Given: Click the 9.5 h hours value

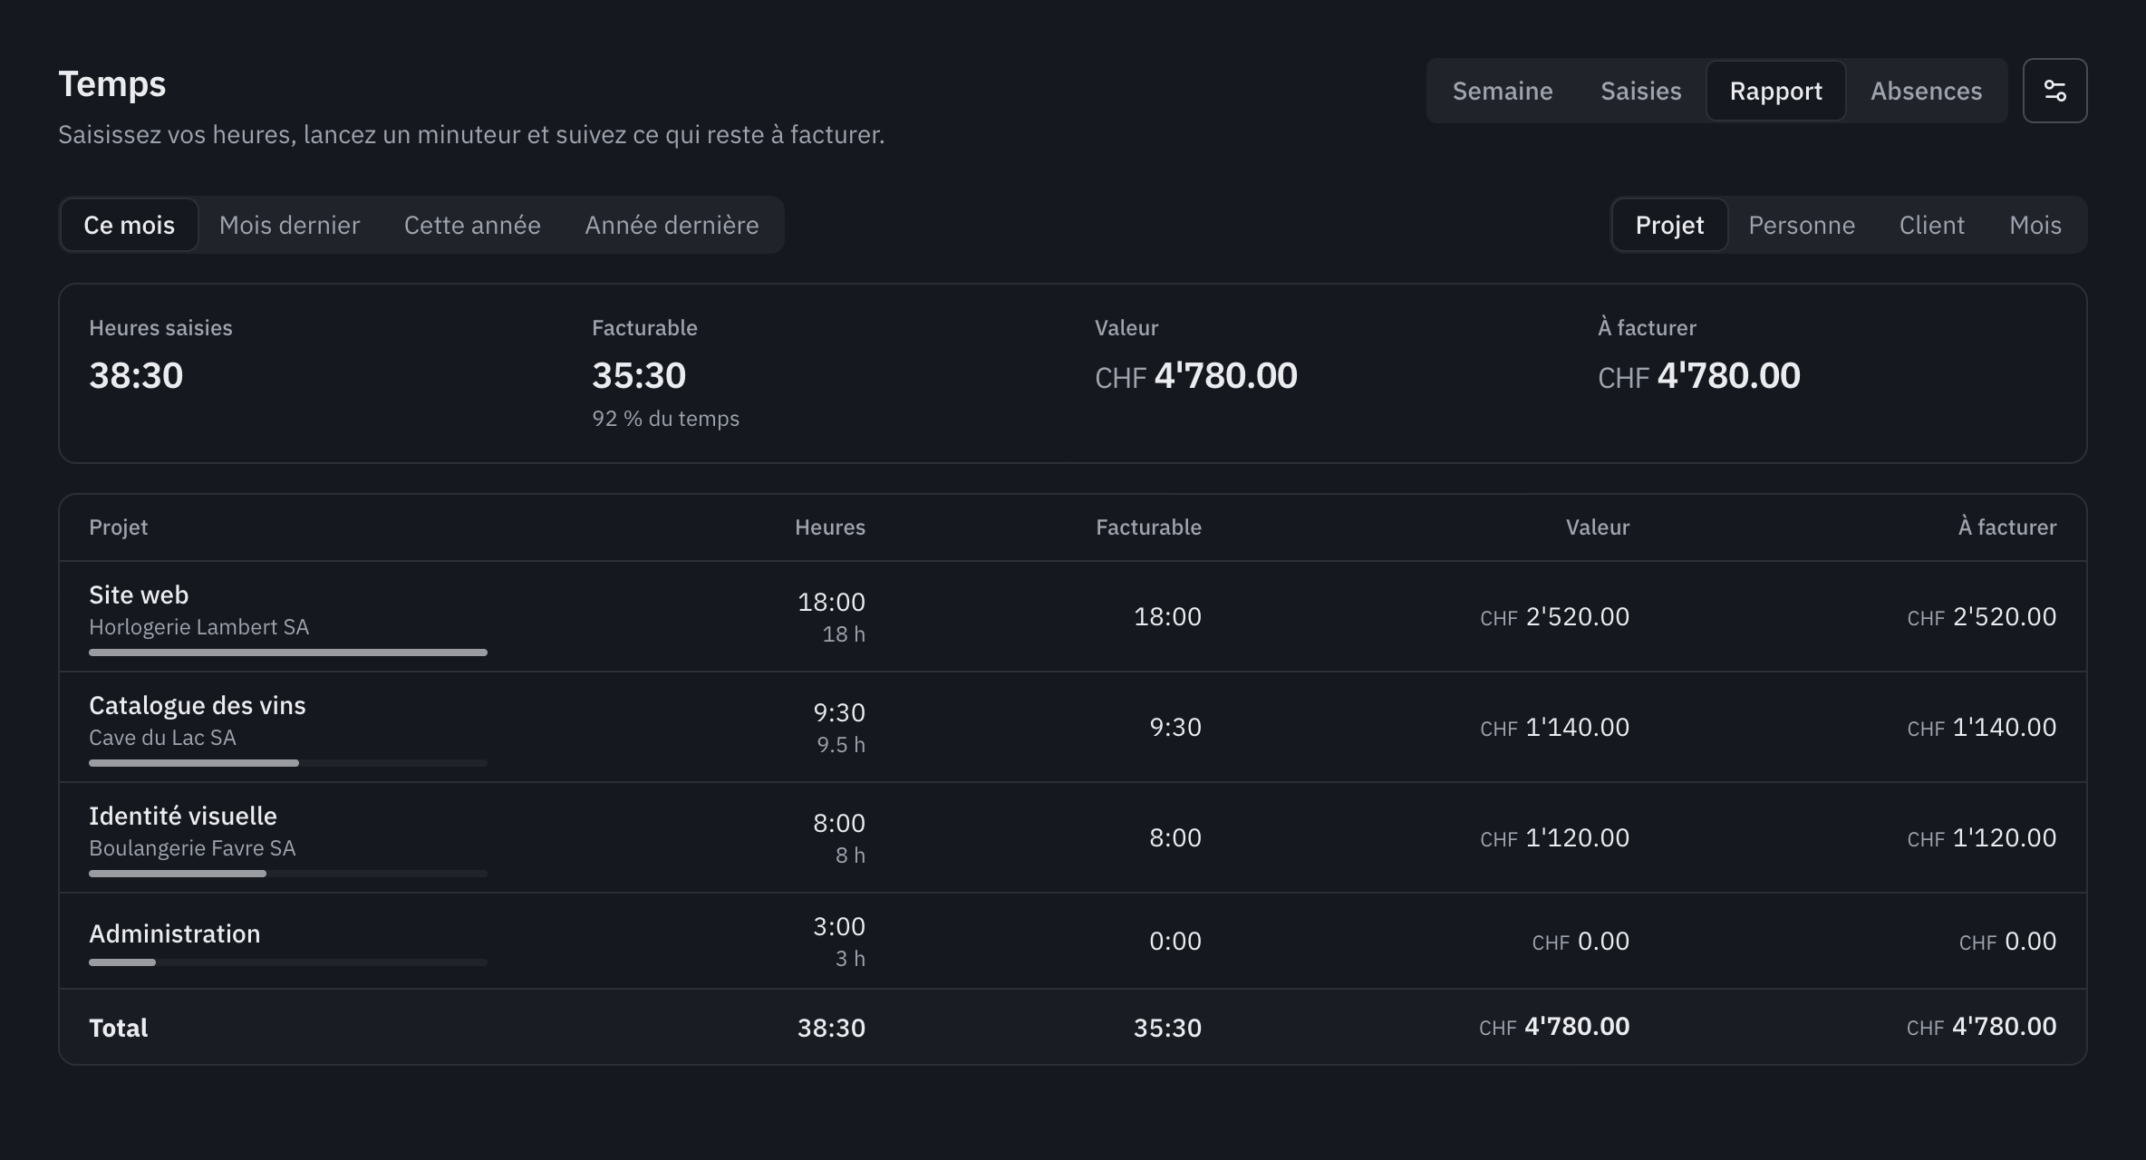Looking at the screenshot, I should (x=841, y=745).
